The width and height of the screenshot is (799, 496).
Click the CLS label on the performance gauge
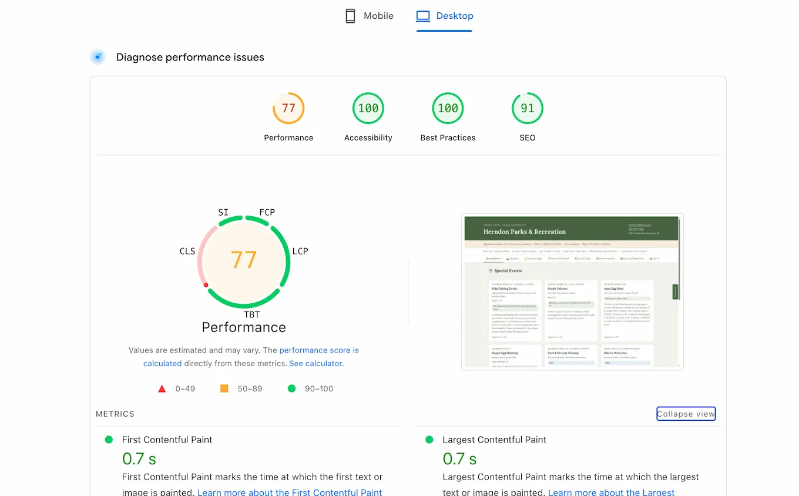click(187, 251)
